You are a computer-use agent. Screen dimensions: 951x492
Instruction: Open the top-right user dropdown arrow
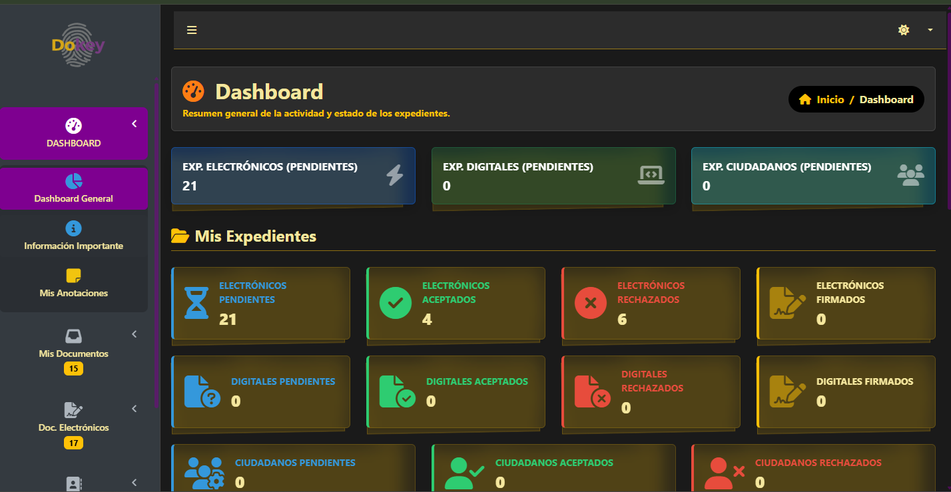[x=930, y=30]
